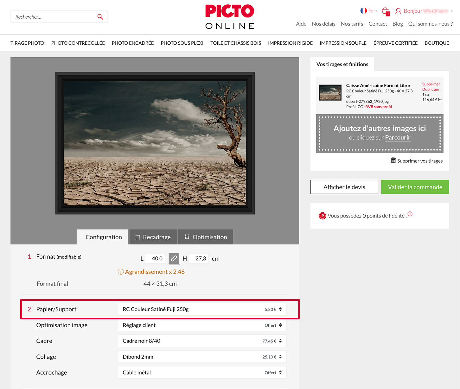Toggle the aspect ratio link lock
This screenshot has width=460, height=389.
coord(174,259)
